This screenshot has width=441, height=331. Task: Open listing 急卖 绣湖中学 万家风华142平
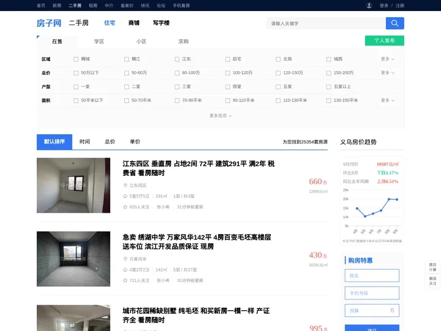(197, 242)
